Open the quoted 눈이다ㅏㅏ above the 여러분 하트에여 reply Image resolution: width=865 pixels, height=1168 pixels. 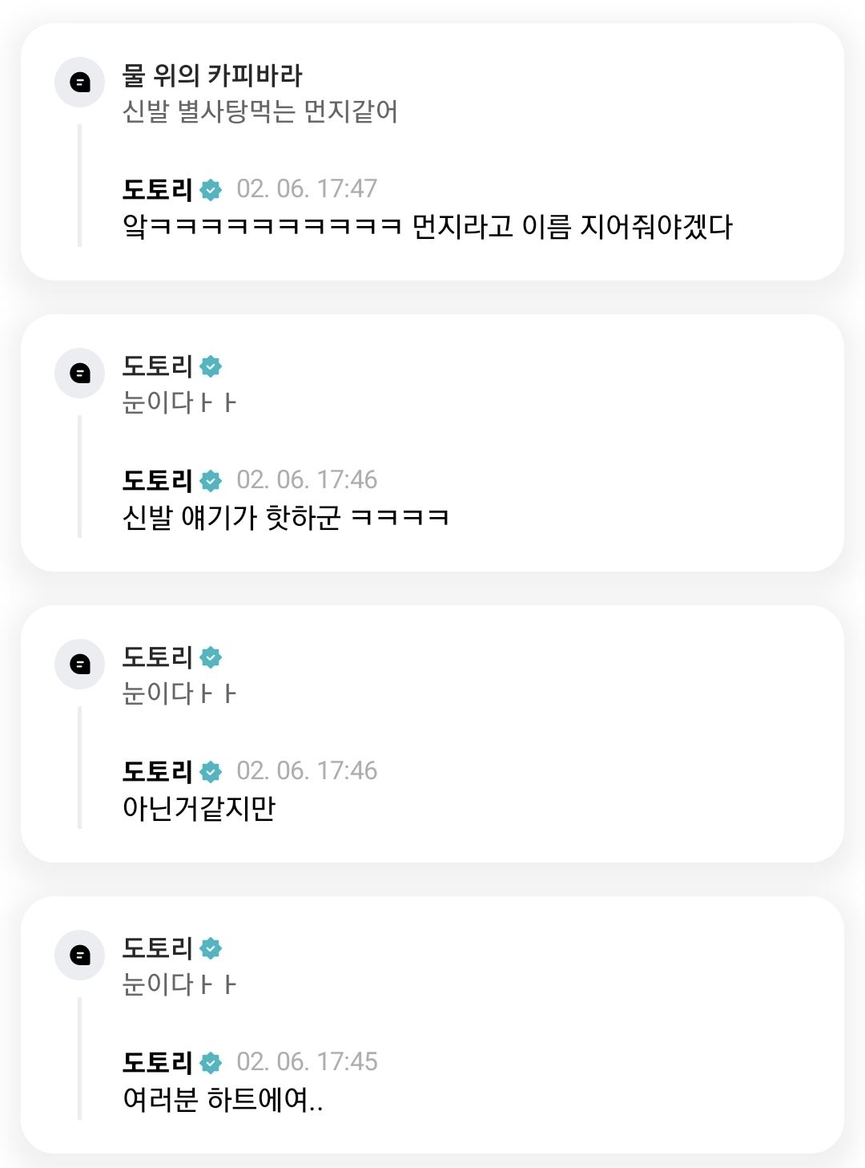[179, 984]
